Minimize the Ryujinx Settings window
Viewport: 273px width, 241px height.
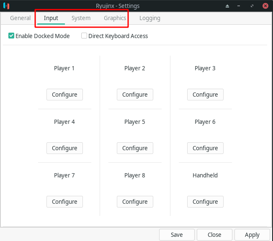point(239,6)
